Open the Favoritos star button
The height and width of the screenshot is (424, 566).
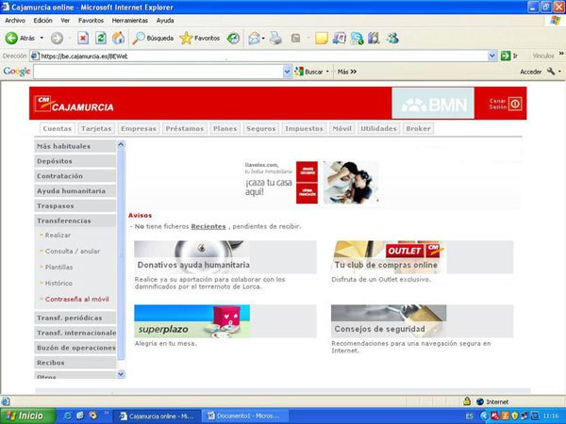(x=200, y=38)
